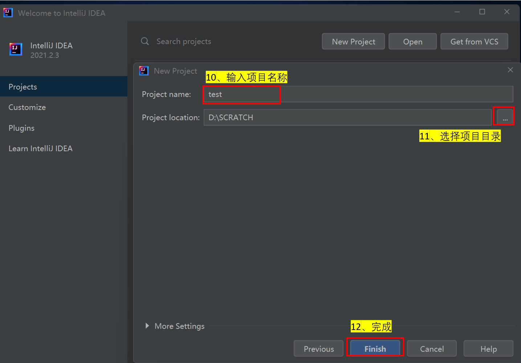Screen dimensions: 521x363
Task: Focus the Project location field
Action: pos(347,117)
